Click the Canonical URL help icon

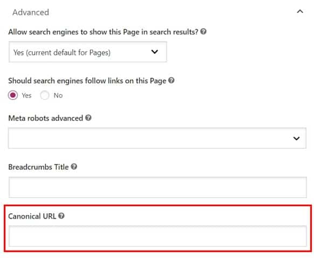pyautogui.click(x=62, y=215)
